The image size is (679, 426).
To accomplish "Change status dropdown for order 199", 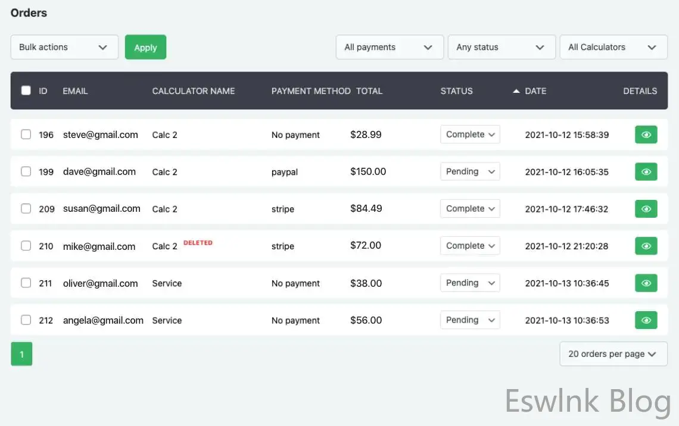I will [470, 171].
